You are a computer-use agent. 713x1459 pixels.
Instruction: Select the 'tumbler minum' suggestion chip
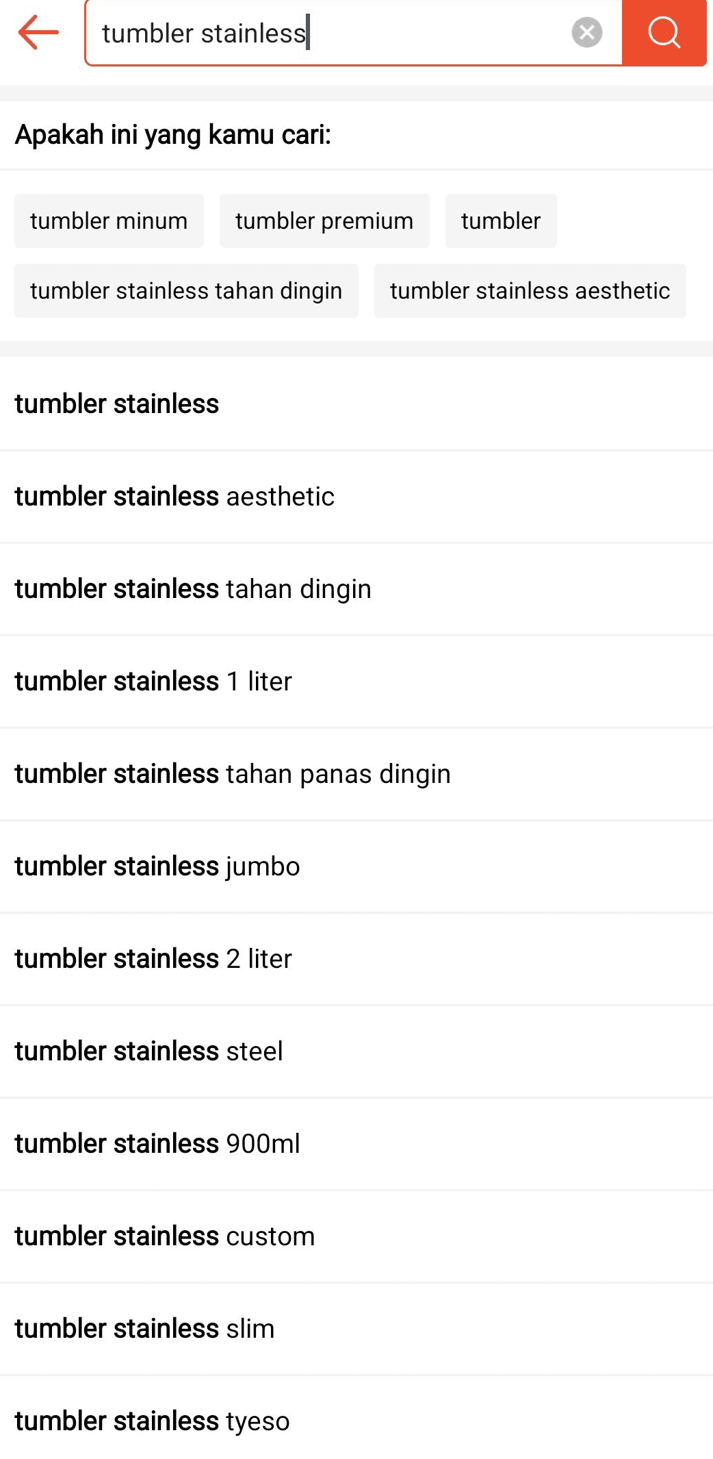(108, 221)
